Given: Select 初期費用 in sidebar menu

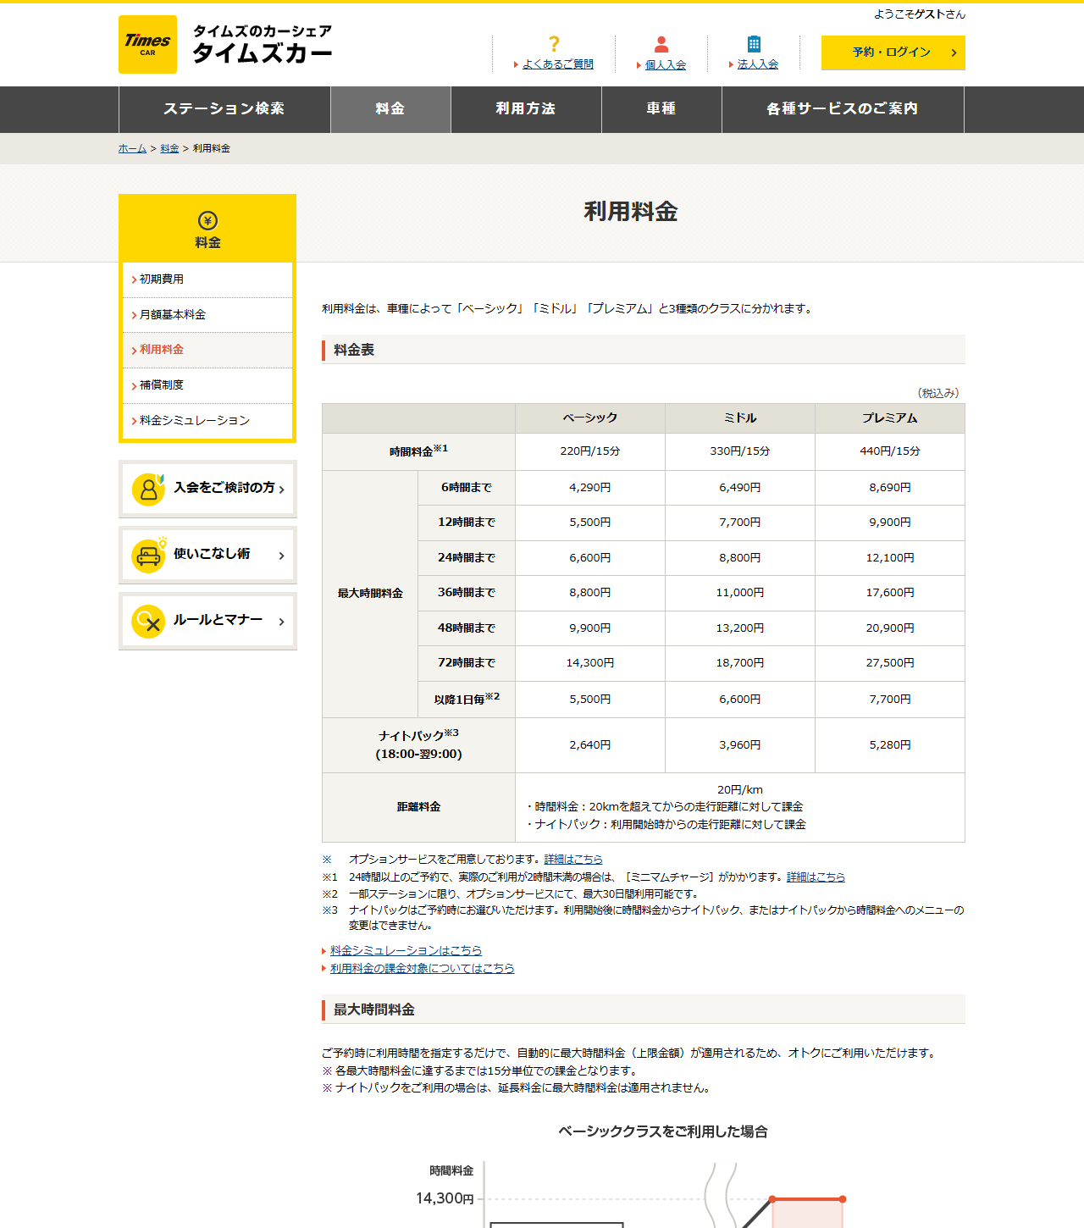Looking at the screenshot, I should tap(207, 279).
